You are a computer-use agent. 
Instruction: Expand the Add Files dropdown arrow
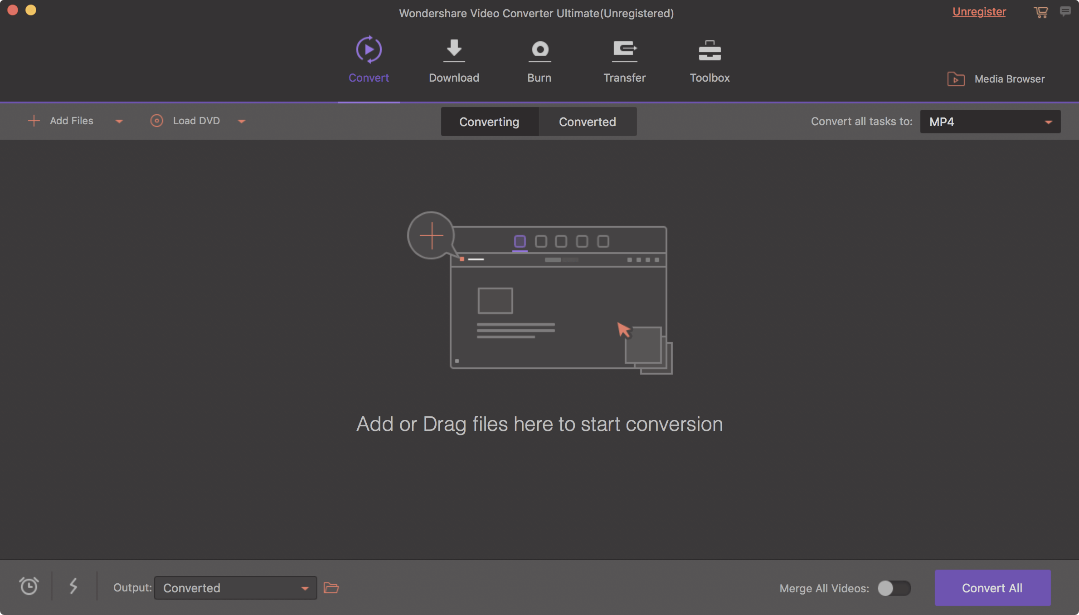coord(119,121)
